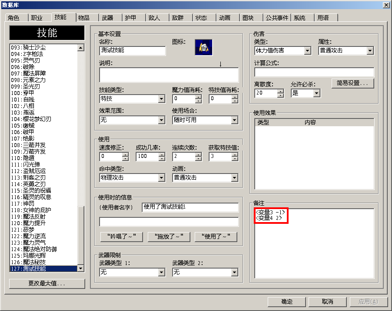This screenshot has height=311, width=392.
Task: Confirm with the 确定 button
Action: click(287, 302)
